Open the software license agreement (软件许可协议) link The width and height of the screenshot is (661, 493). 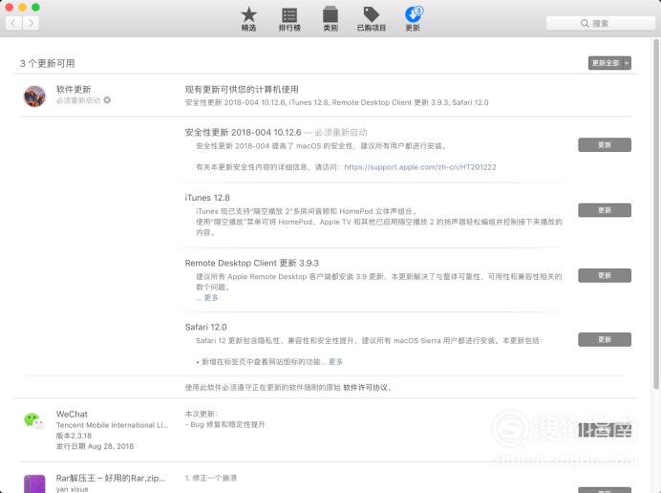click(x=365, y=387)
